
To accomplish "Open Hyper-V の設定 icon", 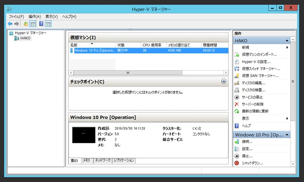I will 237,62.
